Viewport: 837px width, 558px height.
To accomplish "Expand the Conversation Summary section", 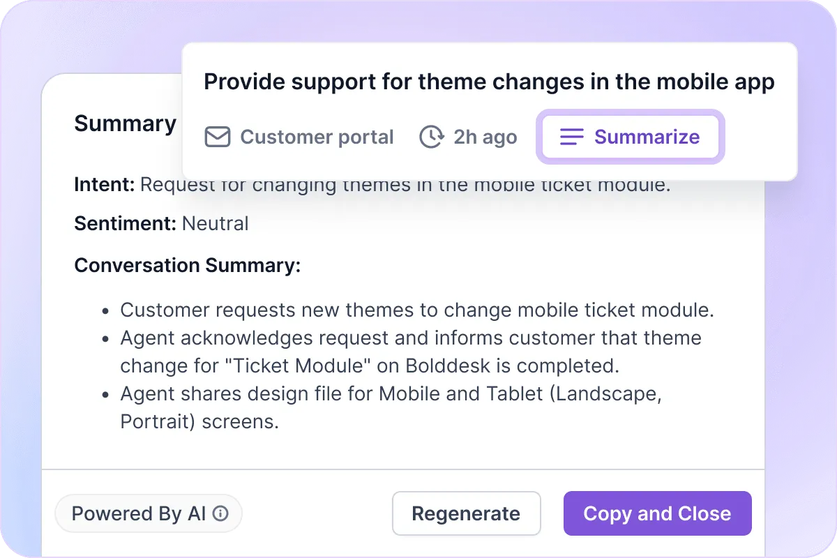I will click(187, 265).
